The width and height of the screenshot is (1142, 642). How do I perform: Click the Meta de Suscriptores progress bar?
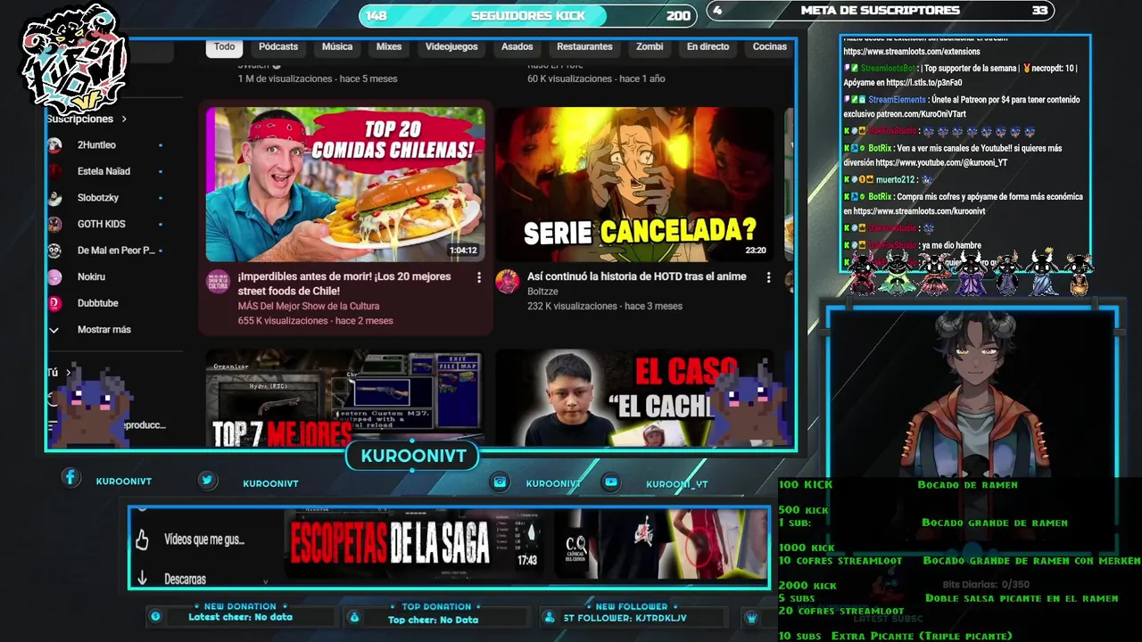coord(880,11)
